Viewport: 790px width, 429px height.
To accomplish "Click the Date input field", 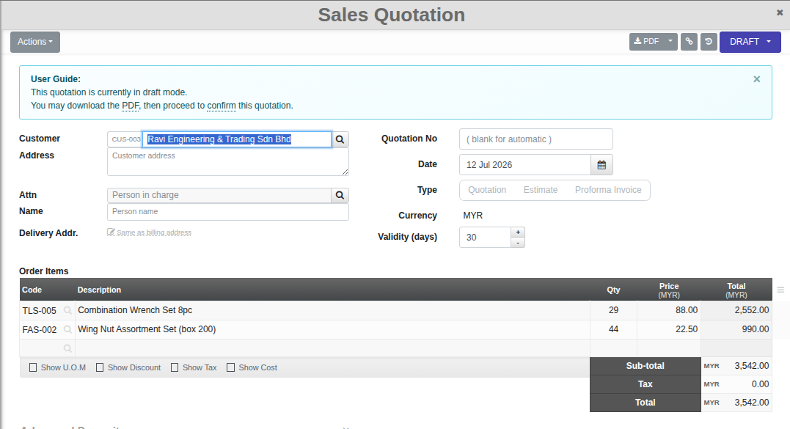I will tap(525, 165).
